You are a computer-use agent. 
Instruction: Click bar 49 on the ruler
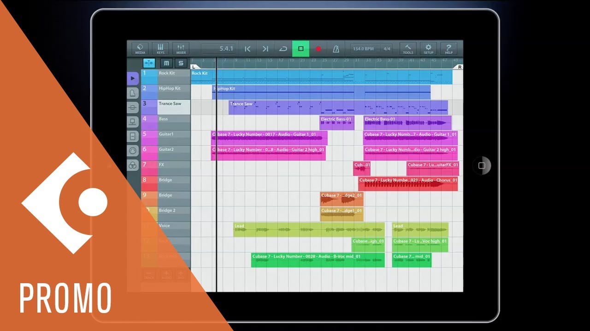pyautogui.click(x=455, y=60)
